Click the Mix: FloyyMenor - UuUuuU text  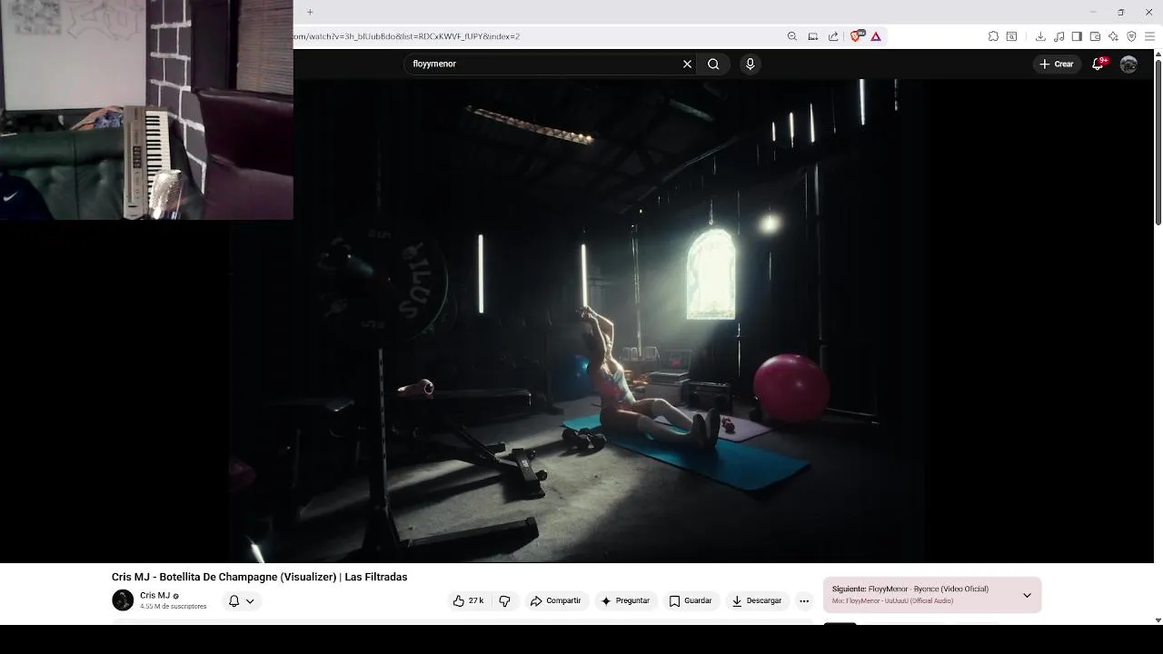tap(892, 600)
